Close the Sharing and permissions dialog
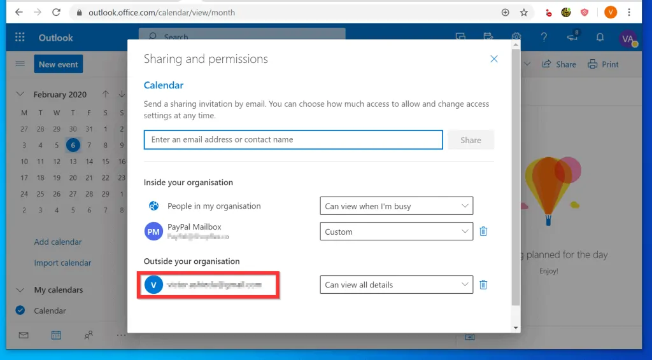 click(x=493, y=59)
